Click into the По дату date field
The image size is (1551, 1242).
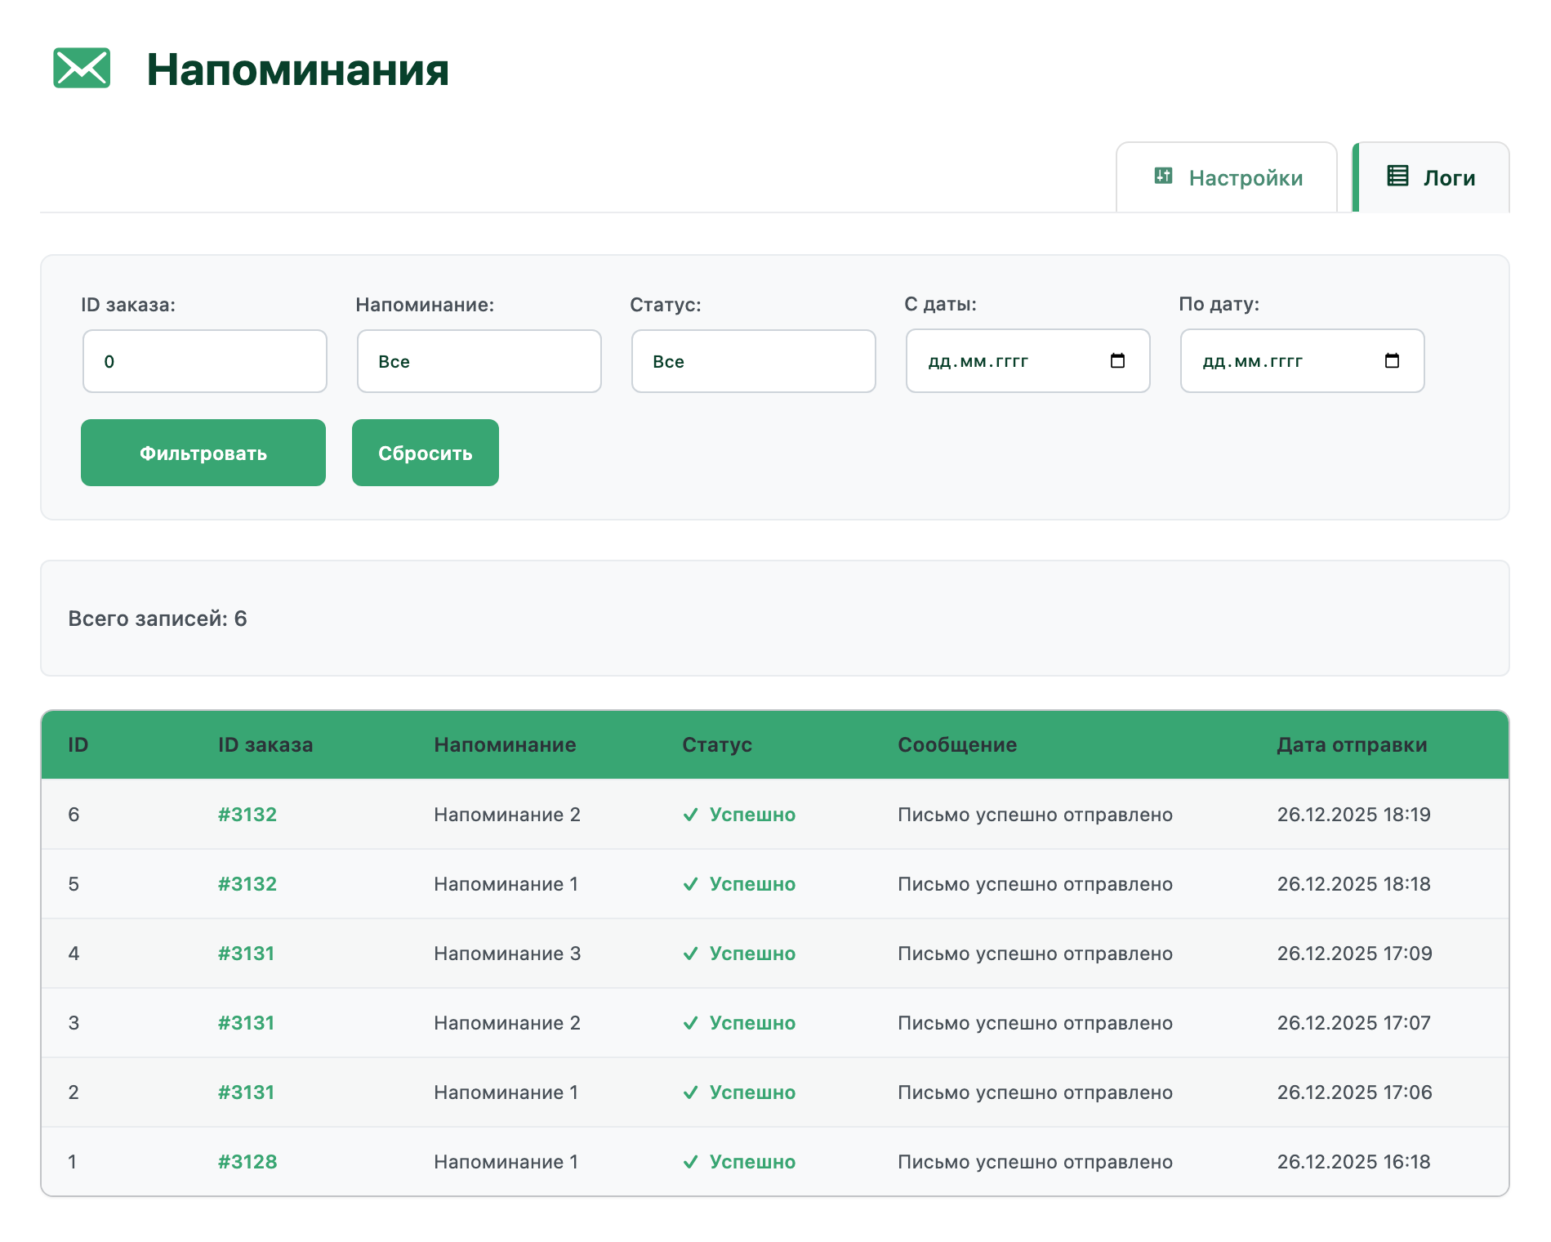(1279, 361)
